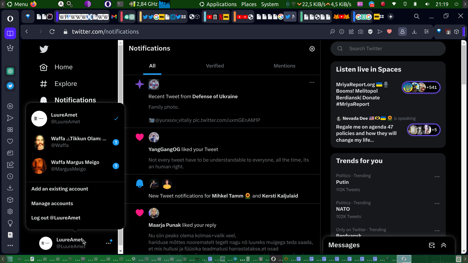Open Opera sidebar settings gear
Screen dimensions: 468x263
[x=10, y=211]
